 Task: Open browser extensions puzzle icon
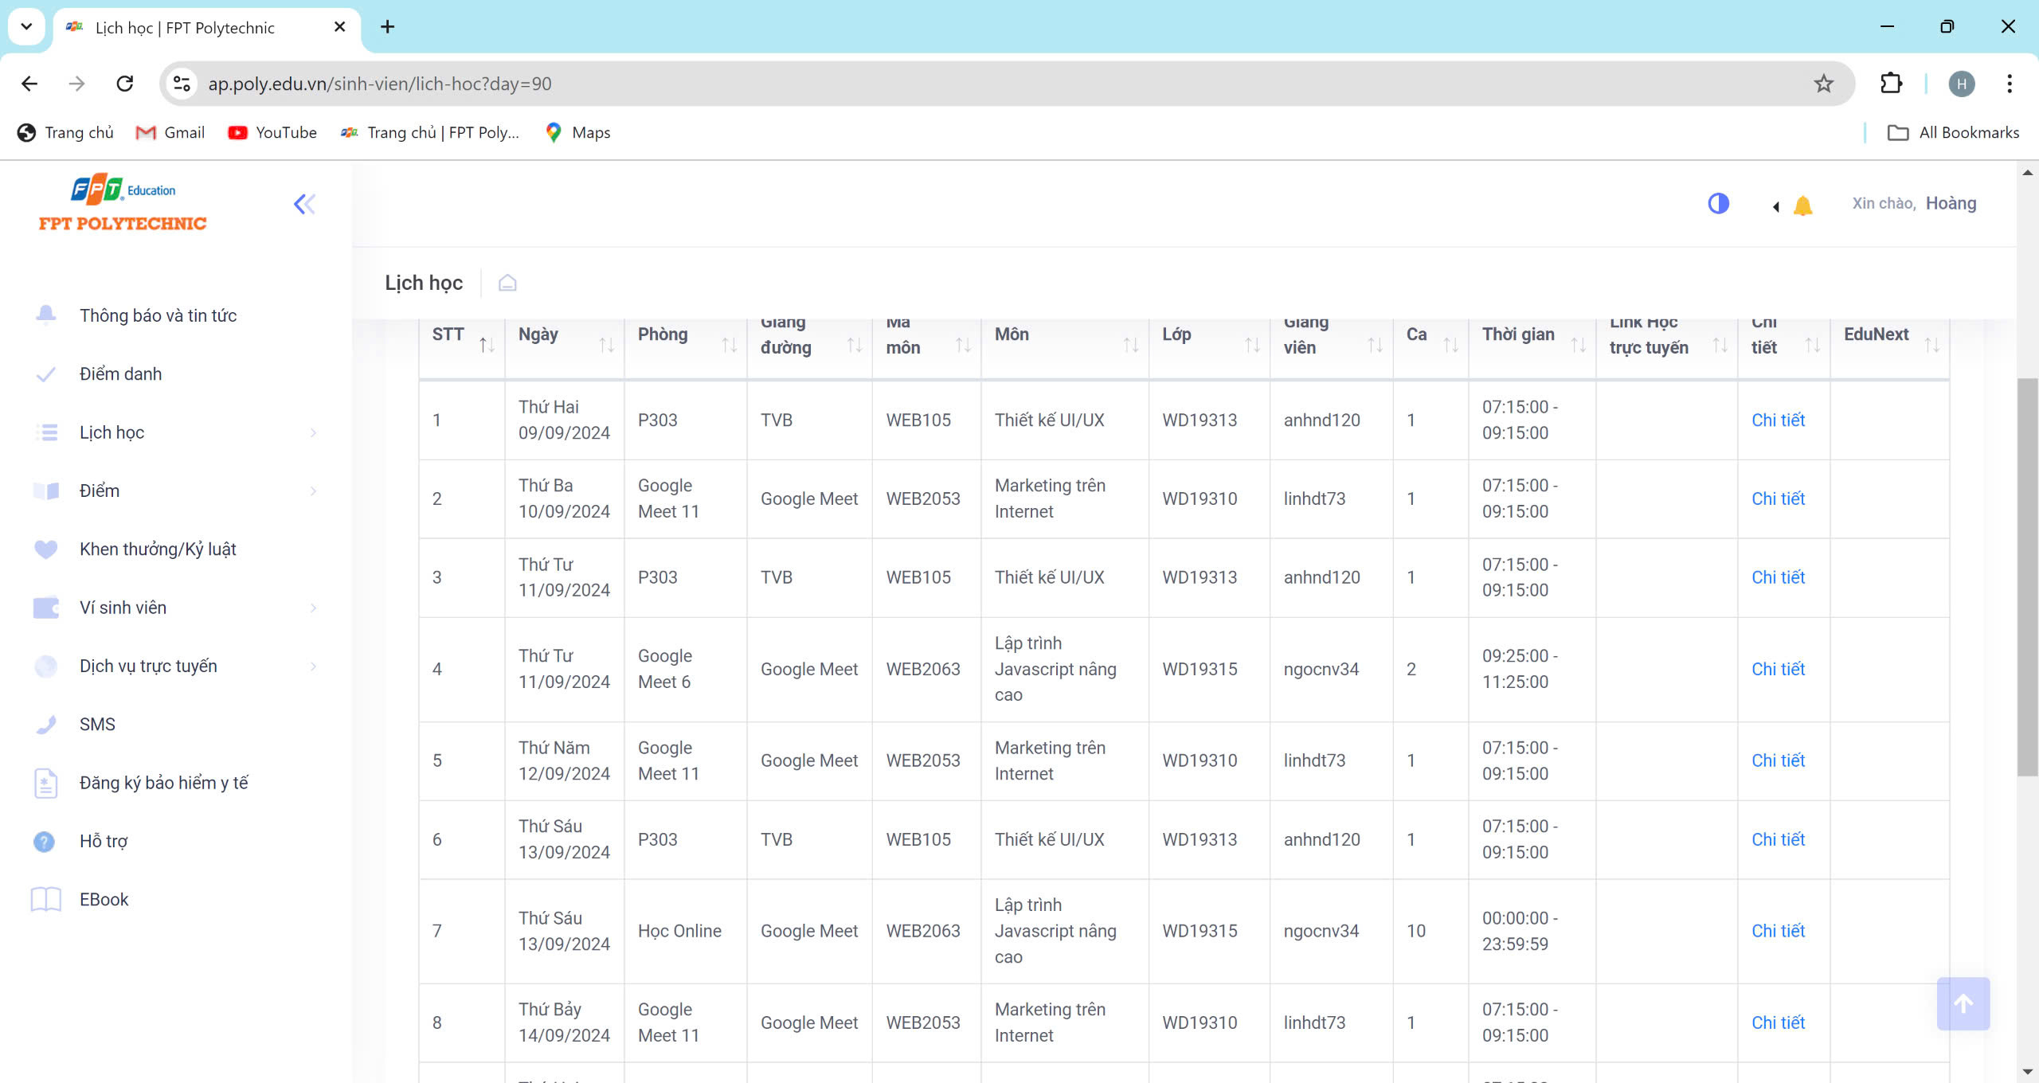point(1891,84)
